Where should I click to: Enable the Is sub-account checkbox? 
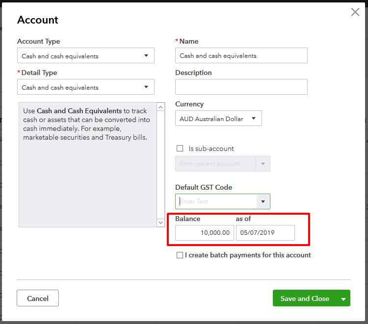(x=180, y=149)
